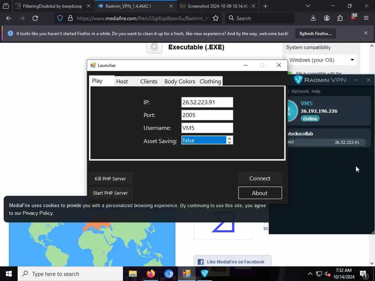Click Chromium browser taskbar icon
375x281 pixels.
click(x=168, y=274)
